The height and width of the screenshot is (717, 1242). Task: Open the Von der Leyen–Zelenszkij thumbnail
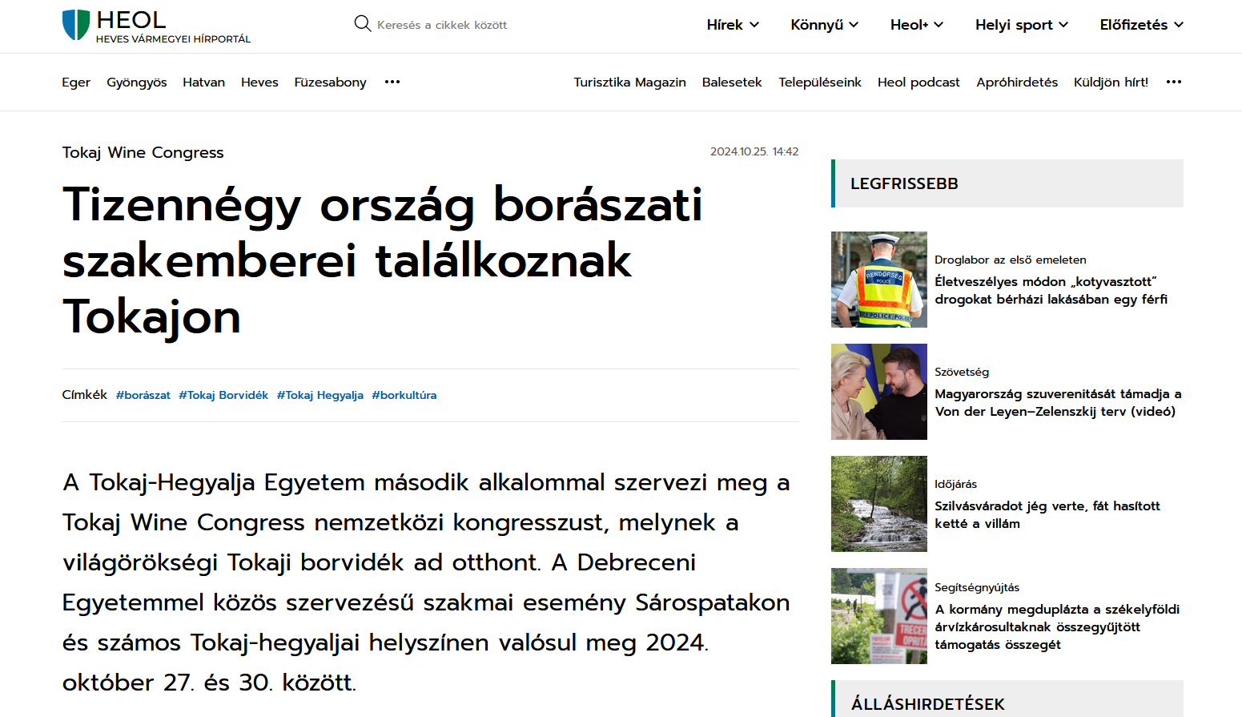pos(879,392)
